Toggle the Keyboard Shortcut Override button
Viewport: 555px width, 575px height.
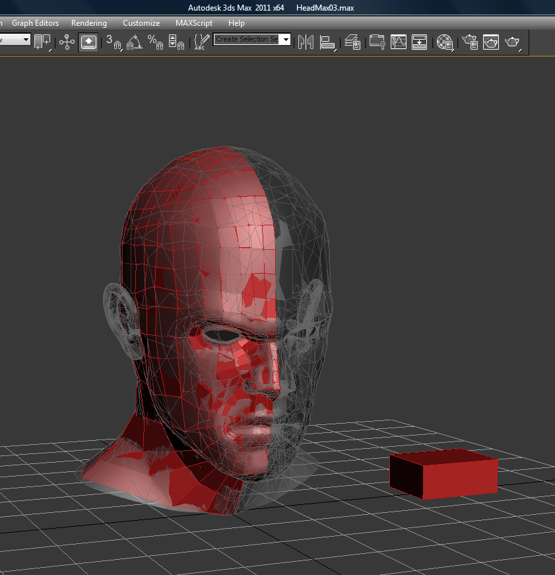click(x=88, y=41)
